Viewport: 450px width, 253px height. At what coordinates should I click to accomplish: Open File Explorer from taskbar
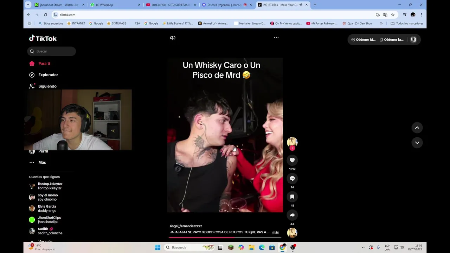click(251, 247)
